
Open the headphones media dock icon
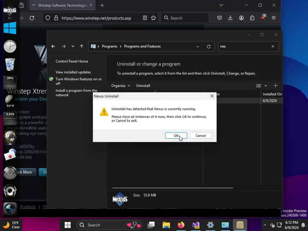click(x=10, y=191)
